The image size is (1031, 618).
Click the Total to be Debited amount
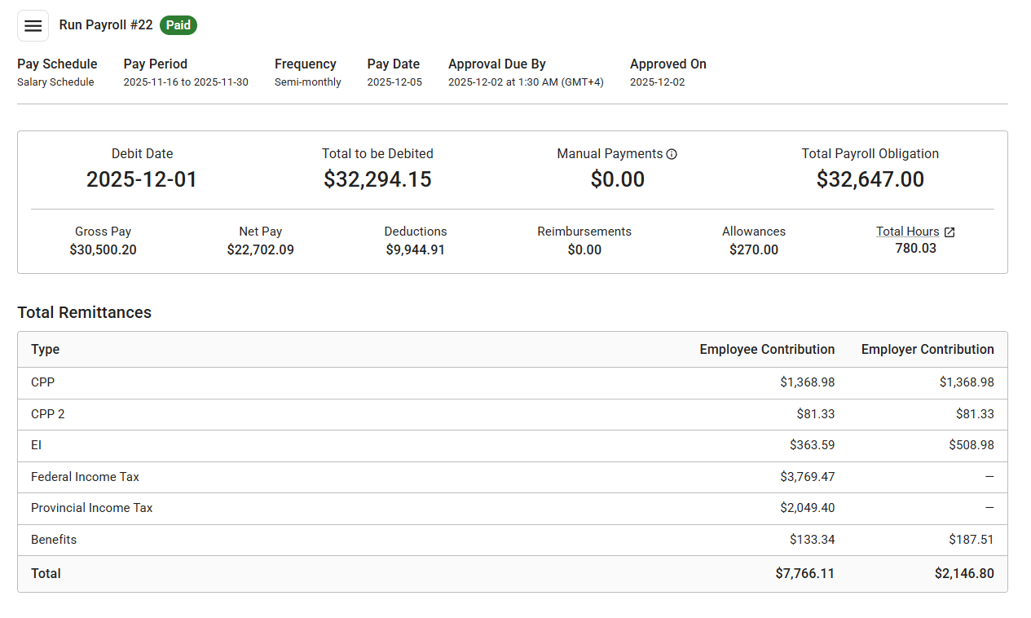coord(377,179)
